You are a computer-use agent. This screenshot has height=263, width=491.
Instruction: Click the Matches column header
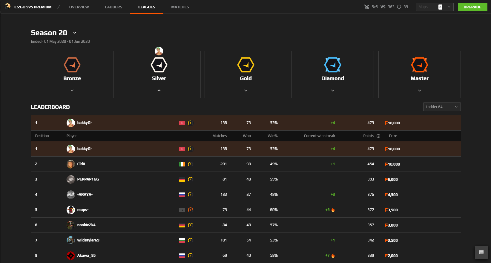tap(220, 136)
